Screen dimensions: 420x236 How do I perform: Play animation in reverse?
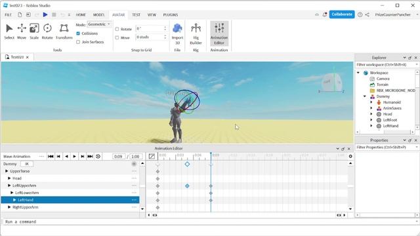(x=66, y=157)
